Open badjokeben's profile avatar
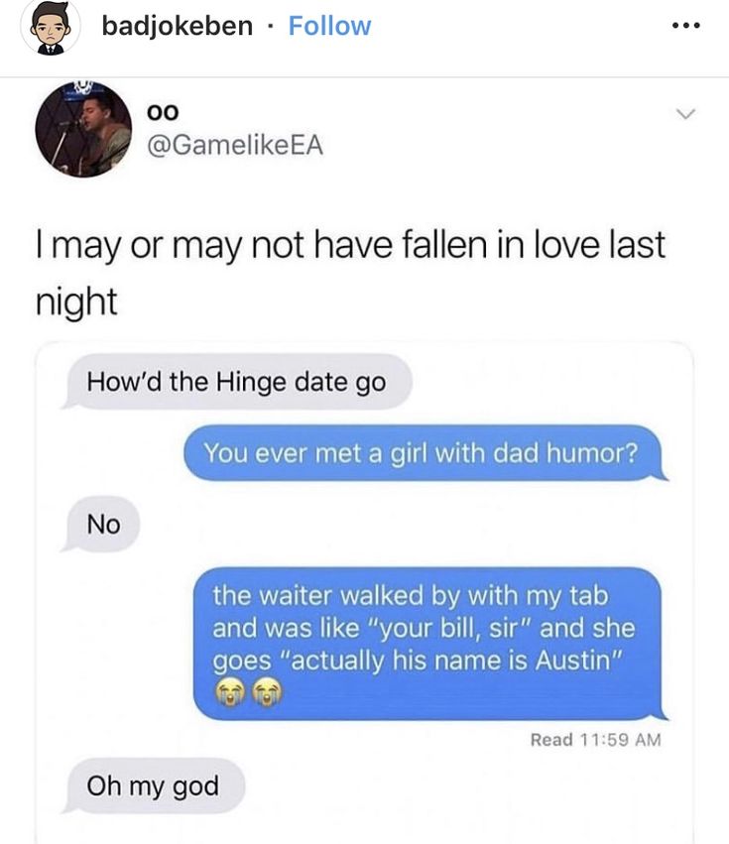 (x=50, y=27)
